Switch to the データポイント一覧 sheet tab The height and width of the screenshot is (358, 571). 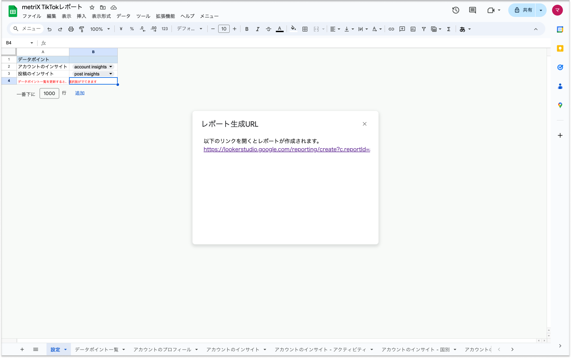tap(97, 350)
